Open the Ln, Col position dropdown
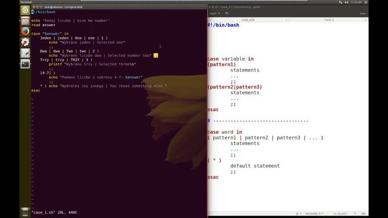The width and height of the screenshot is (388, 218). (x=344, y=213)
